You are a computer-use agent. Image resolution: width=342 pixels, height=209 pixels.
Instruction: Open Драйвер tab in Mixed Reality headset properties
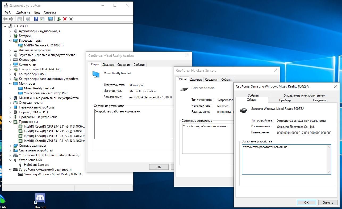[x=108, y=65]
